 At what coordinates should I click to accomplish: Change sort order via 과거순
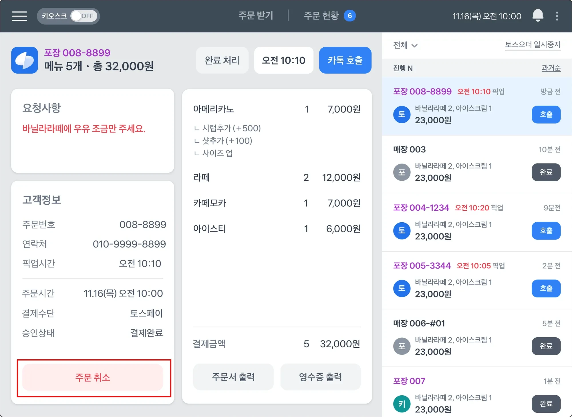551,68
